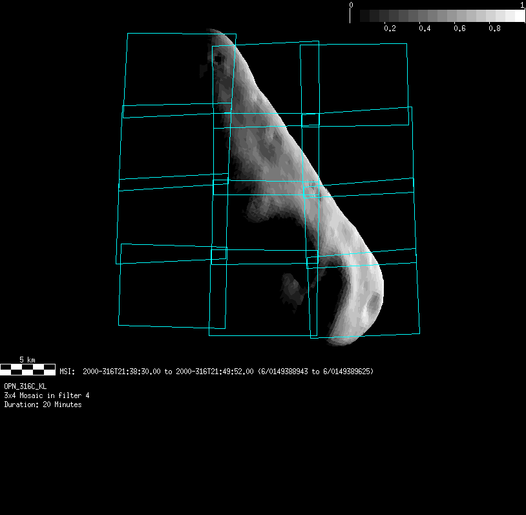Click the "5 km" scale label
Viewport: 526px width, 515px height.
[x=27, y=359]
